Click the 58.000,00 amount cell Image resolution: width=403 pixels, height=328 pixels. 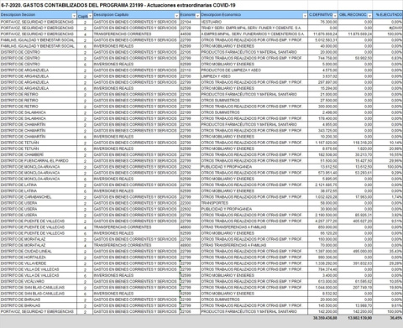click(323, 203)
